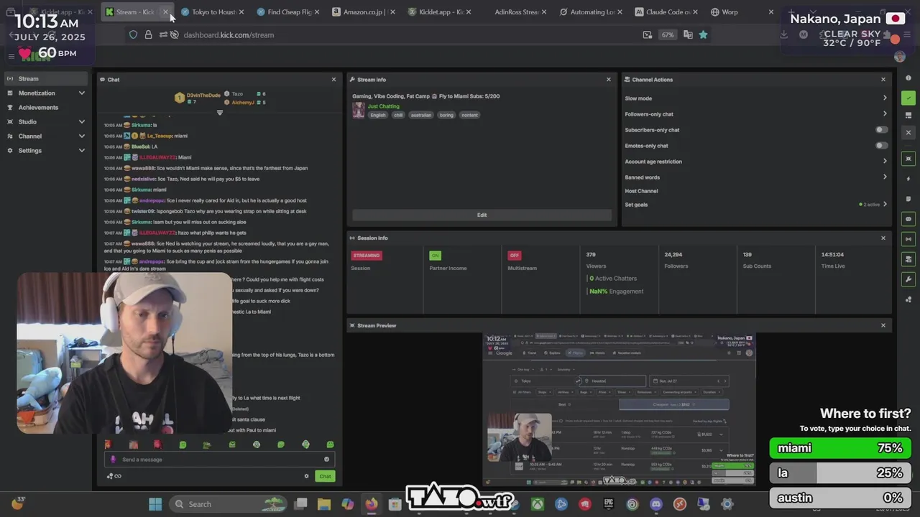The height and width of the screenshot is (517, 920).
Task: Click the boring stream tag
Action: pyautogui.click(x=446, y=115)
